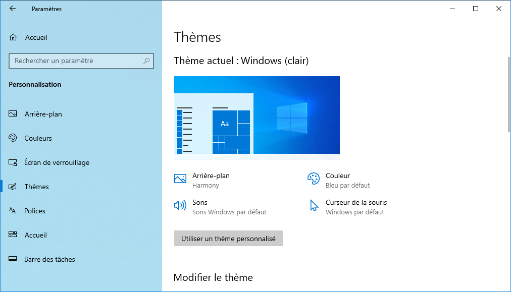Maximize the Paramètres window
This screenshot has width=511, height=292.
coord(476,9)
